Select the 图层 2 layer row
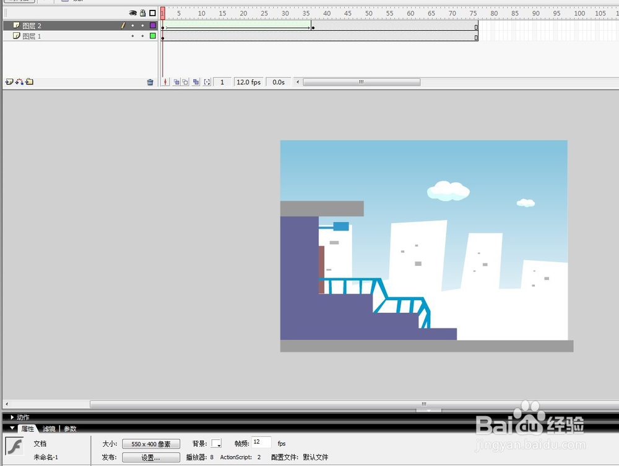 click(80, 25)
